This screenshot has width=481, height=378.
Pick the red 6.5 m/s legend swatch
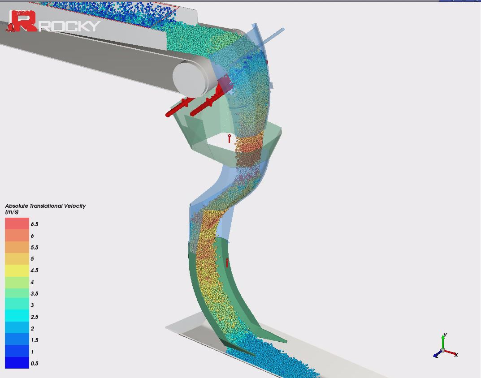[x=17, y=223]
